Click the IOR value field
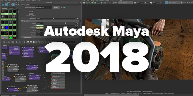The width and height of the screenshot is (193, 96). pyautogui.click(x=40, y=30)
